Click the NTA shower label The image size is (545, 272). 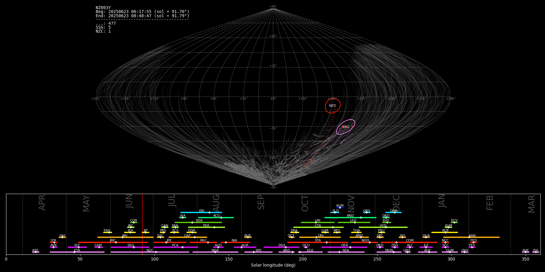point(346,251)
